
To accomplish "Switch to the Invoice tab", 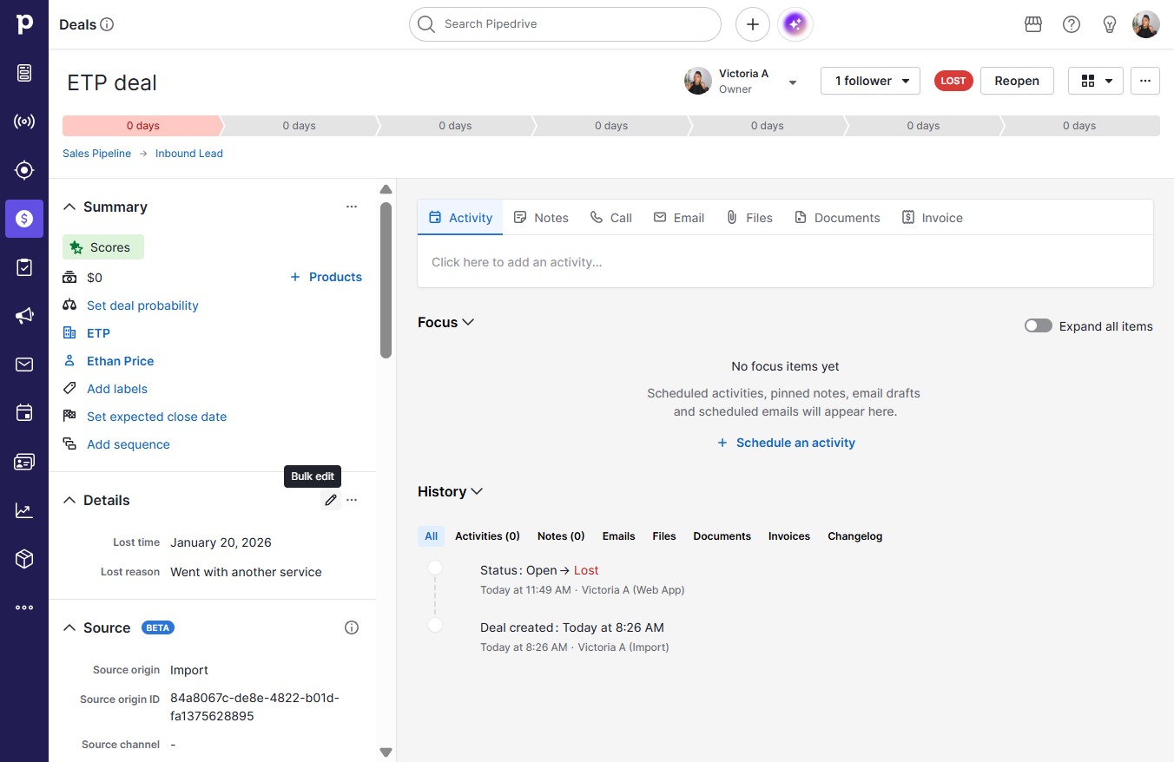I will click(x=933, y=218).
